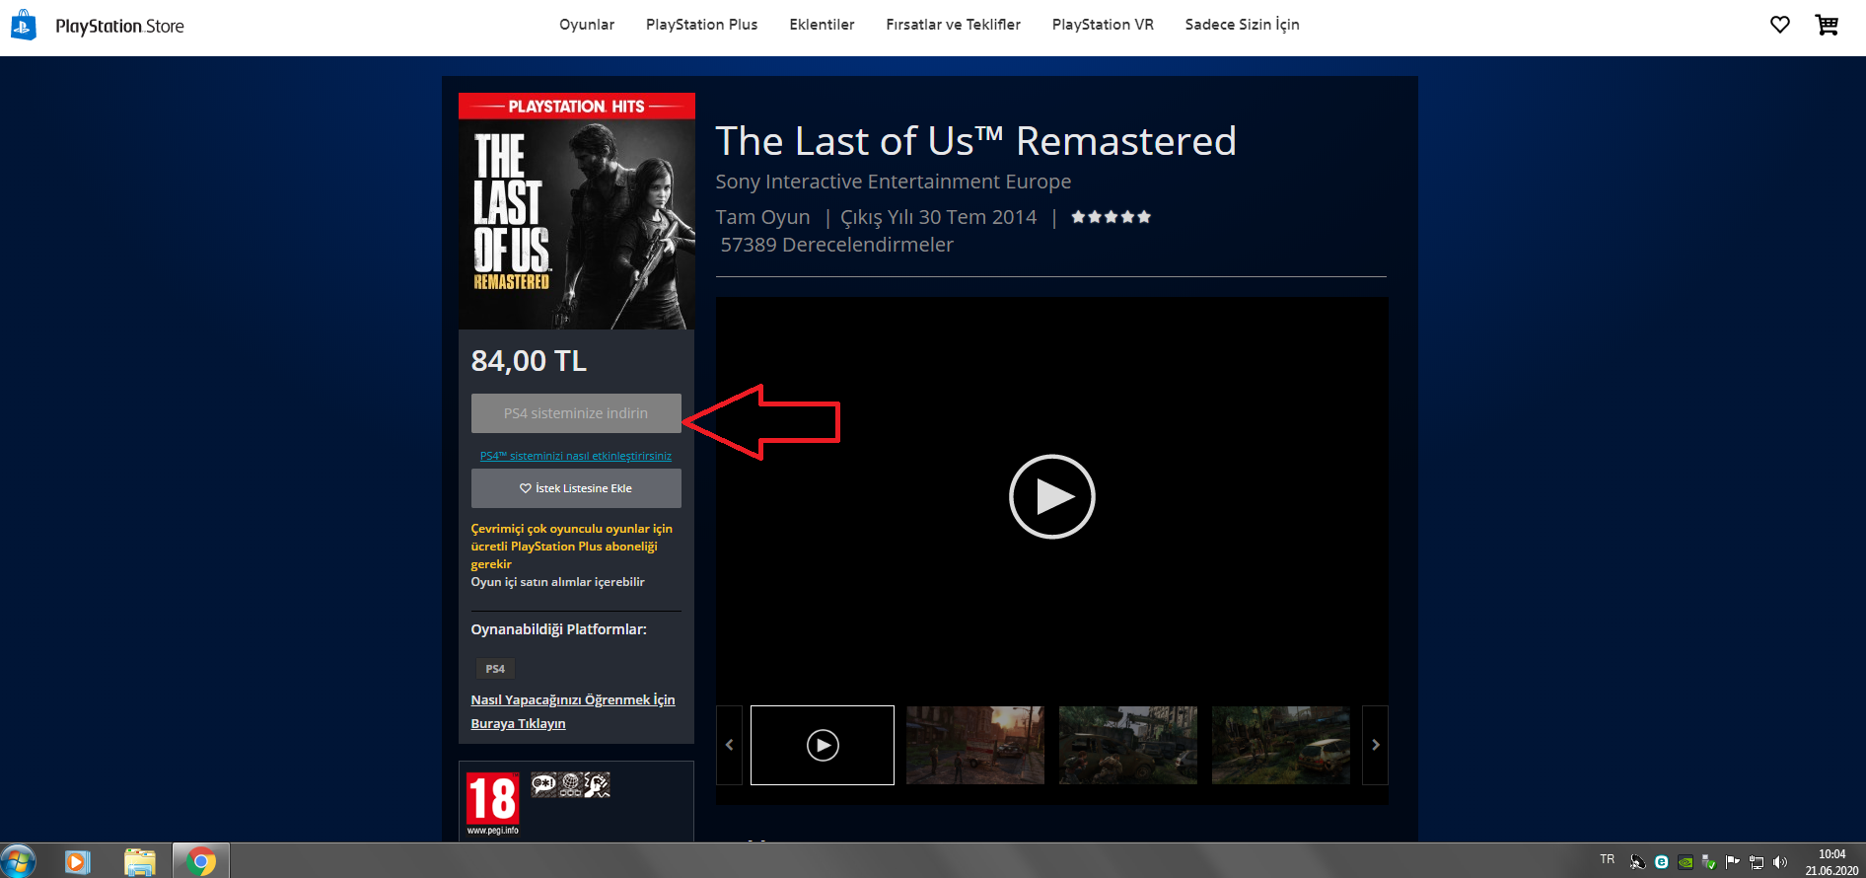
Task: Click Oyun içi satın alımlar içerebilir text
Action: coord(557,582)
